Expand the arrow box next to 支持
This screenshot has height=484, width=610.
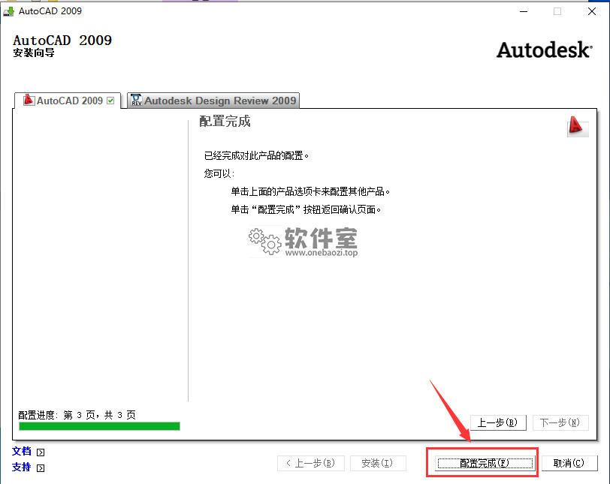(41, 468)
